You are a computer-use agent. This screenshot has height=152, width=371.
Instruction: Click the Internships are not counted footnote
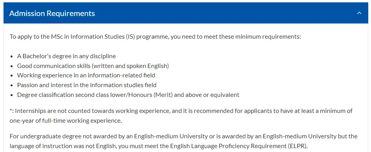[181, 116]
